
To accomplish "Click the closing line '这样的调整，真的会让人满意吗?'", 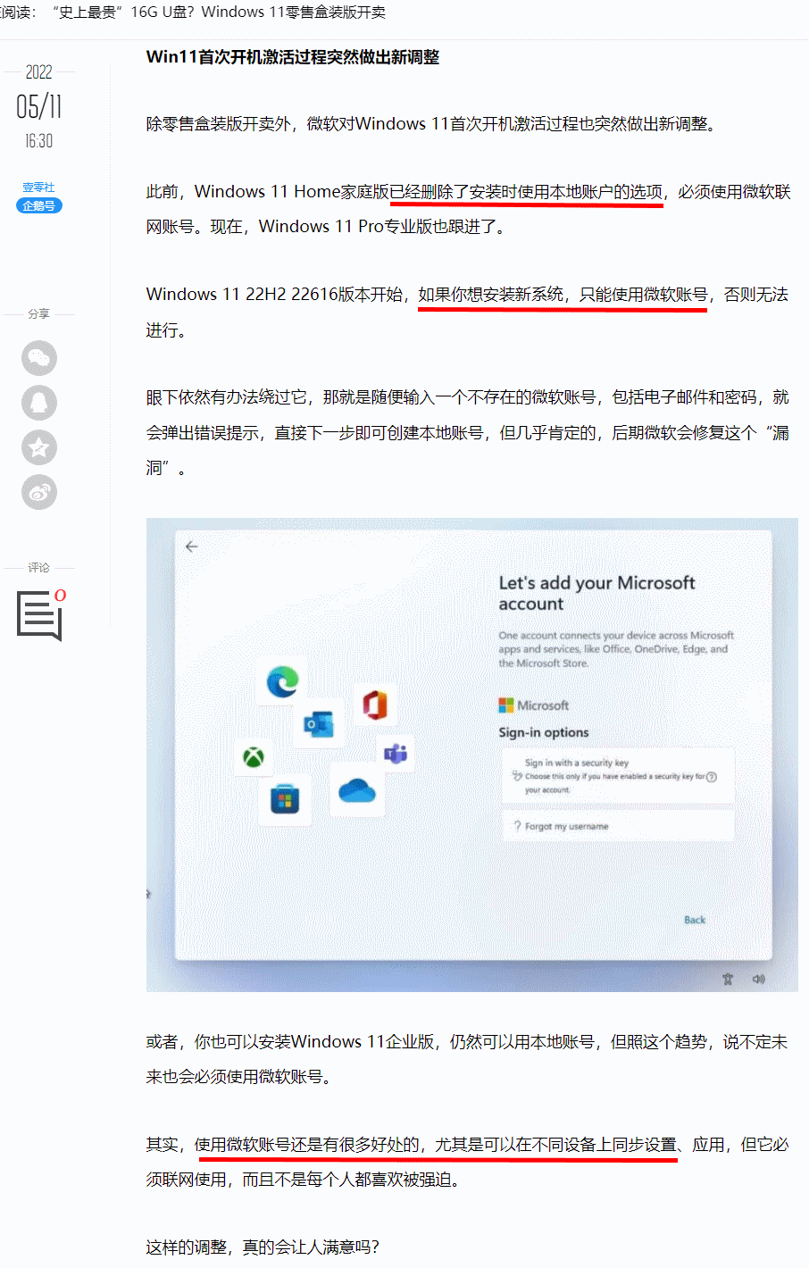I will click(x=263, y=1247).
